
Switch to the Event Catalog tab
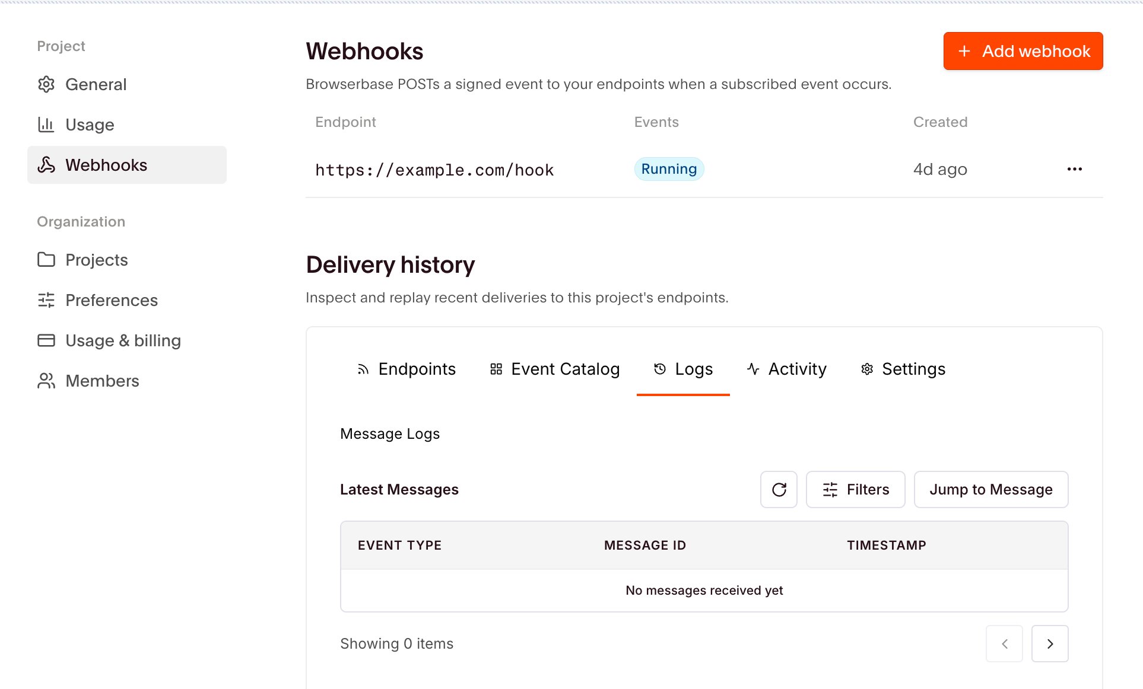tap(555, 369)
